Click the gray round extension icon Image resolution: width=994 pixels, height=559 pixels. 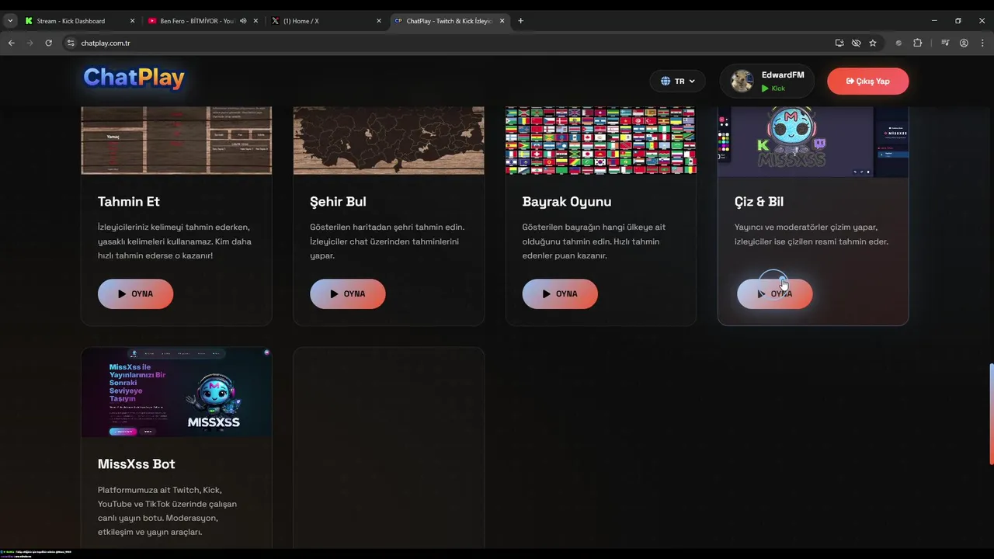[x=899, y=43]
